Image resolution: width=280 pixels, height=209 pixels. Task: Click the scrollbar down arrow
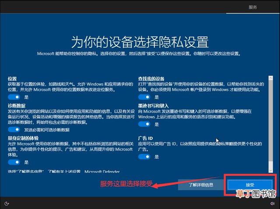tap(271, 171)
